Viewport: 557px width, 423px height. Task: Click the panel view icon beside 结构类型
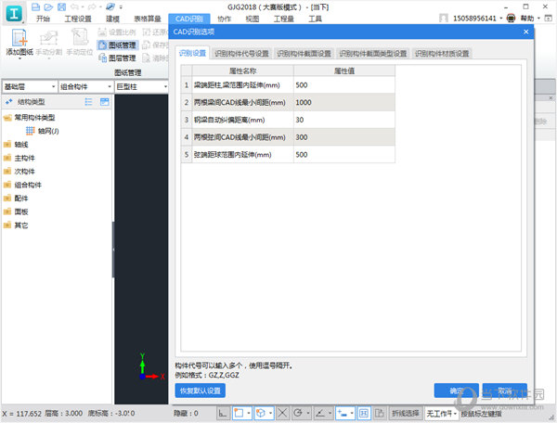pos(104,102)
